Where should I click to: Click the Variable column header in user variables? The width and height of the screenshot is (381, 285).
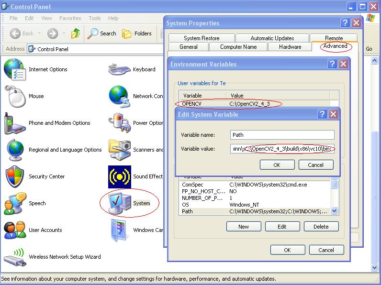[203, 96]
